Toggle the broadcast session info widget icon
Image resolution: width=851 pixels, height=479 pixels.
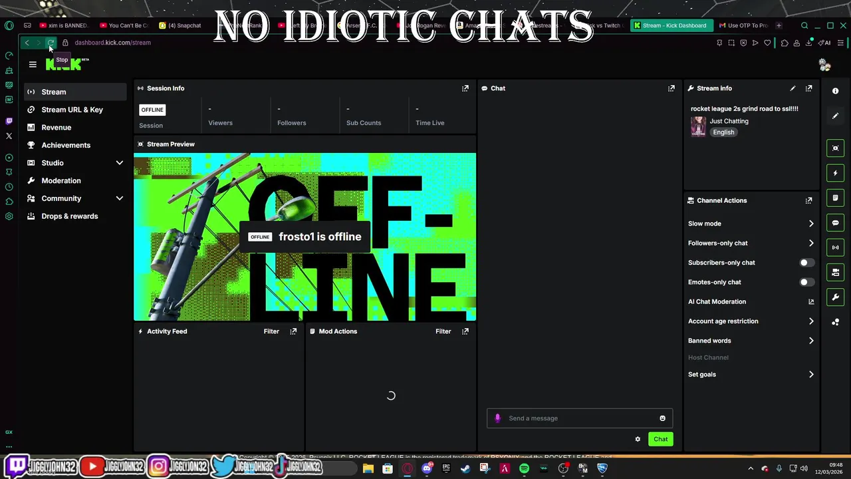[x=836, y=247]
